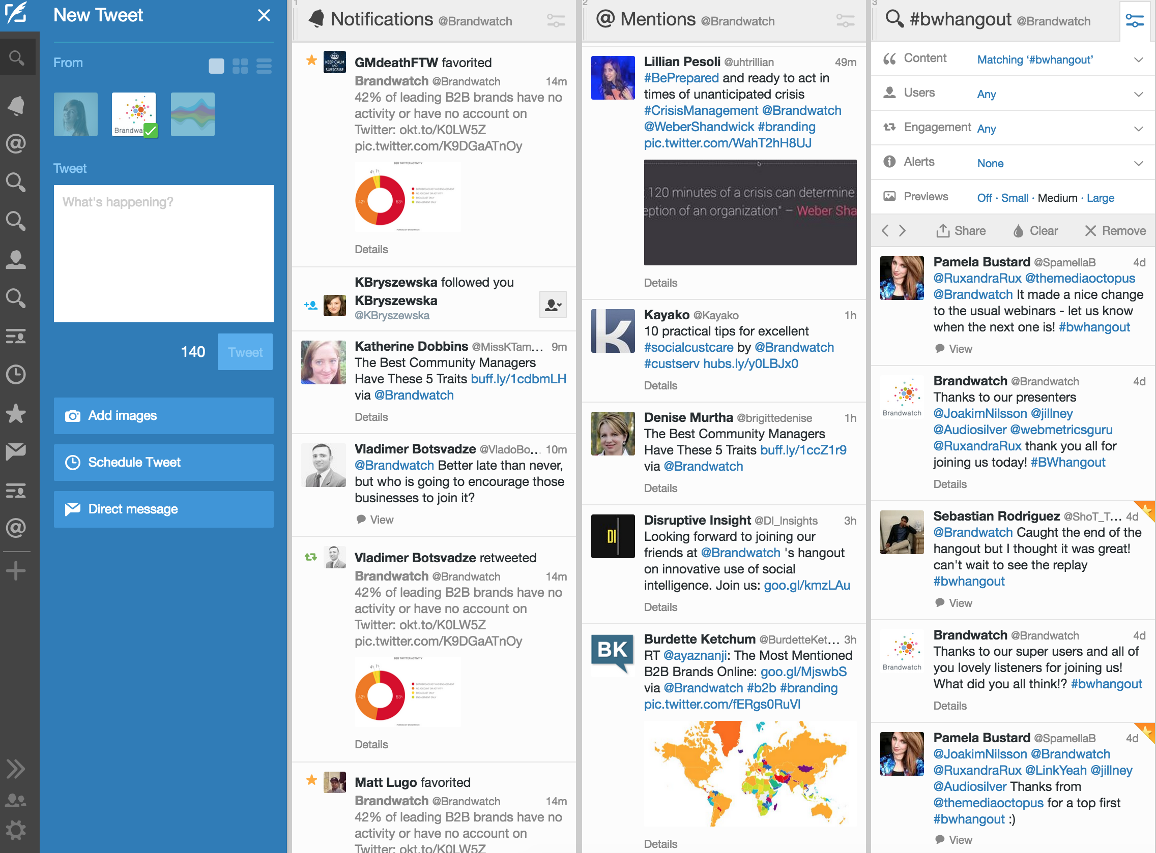Toggle the selected Brandwatch account in From
The width and height of the screenshot is (1156, 853).
click(134, 114)
